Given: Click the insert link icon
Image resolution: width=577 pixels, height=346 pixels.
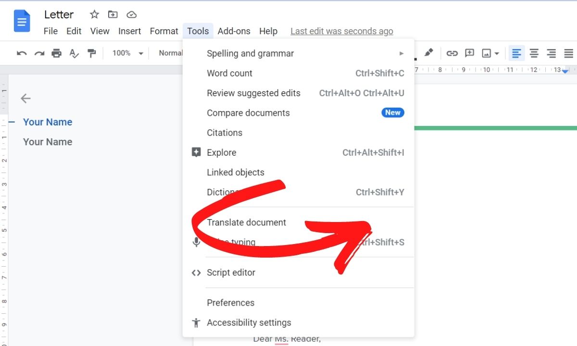Looking at the screenshot, I should click(x=452, y=53).
